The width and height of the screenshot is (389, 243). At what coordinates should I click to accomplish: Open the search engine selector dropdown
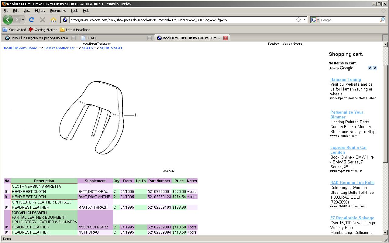click(x=315, y=20)
